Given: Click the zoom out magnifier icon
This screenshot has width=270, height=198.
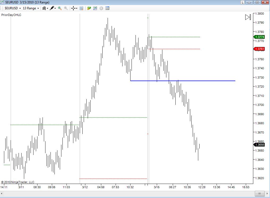Looking at the screenshot, I should tap(66, 8).
